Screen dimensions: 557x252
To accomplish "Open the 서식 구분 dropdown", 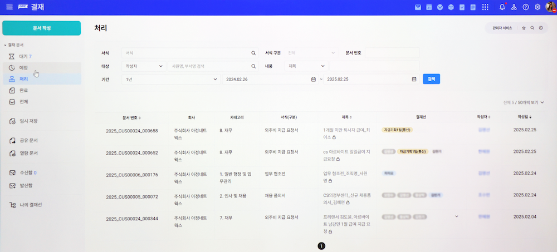I will [311, 53].
